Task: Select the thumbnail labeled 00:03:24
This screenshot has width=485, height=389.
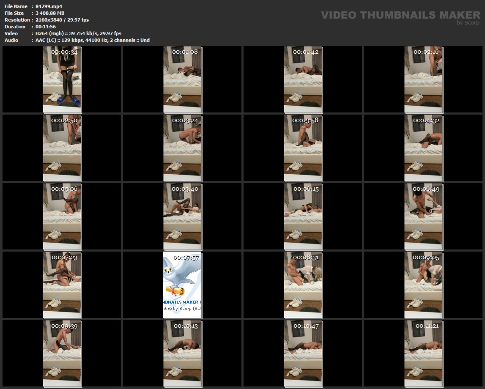Action: click(x=182, y=148)
